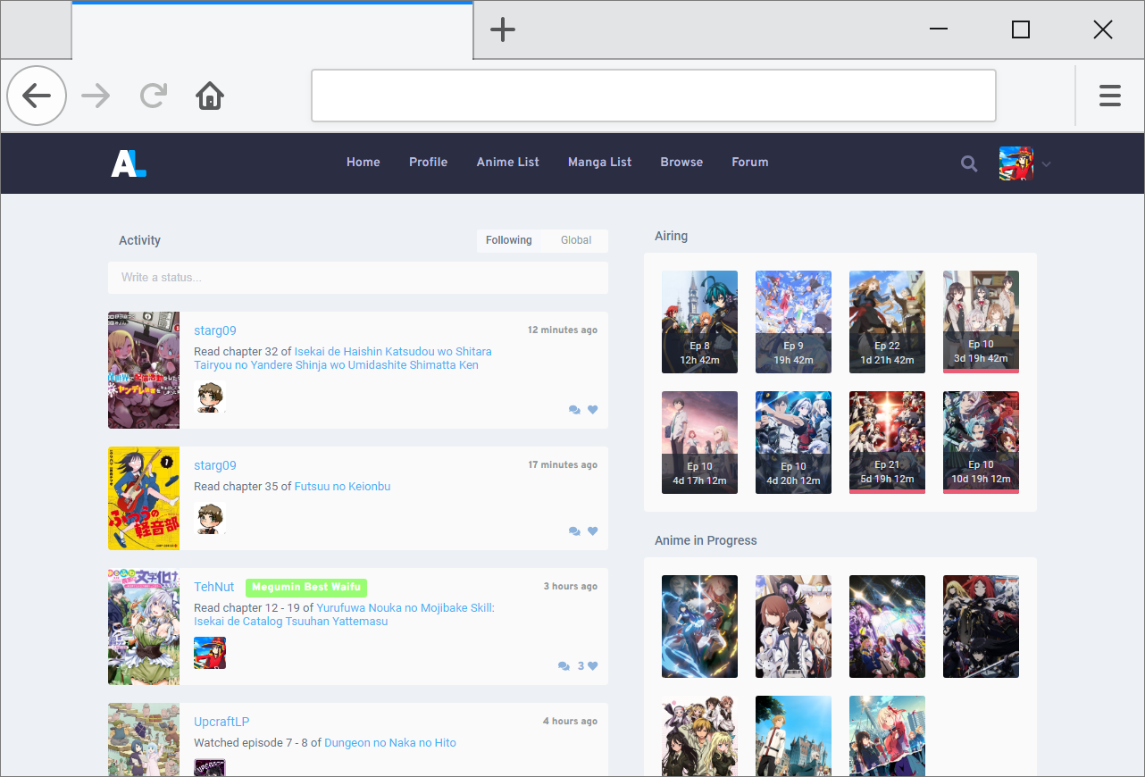This screenshot has height=777, width=1145.
Task: Click TehNut's Megumin Best Waifu badge
Action: pyautogui.click(x=305, y=588)
